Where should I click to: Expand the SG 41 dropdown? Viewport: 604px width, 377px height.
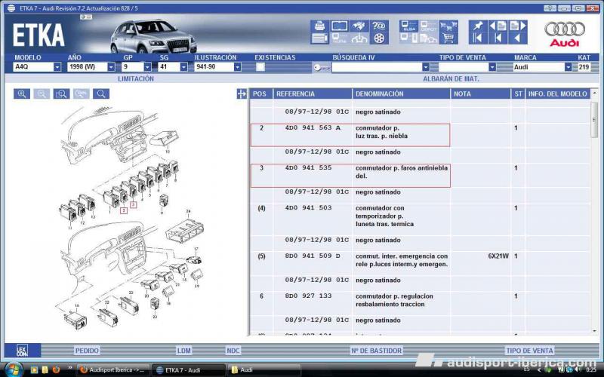pos(183,67)
